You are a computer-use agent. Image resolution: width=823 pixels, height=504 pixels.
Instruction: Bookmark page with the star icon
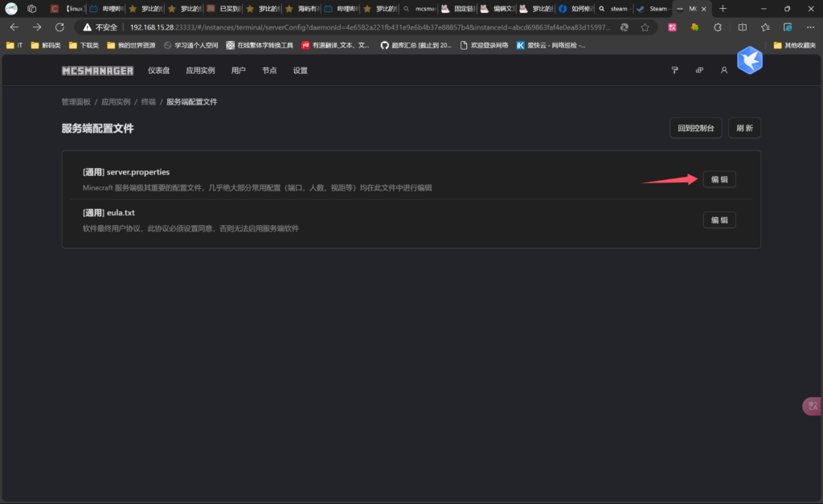pyautogui.click(x=645, y=27)
